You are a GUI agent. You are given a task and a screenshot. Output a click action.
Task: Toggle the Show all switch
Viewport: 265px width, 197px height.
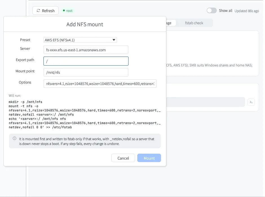212,10
